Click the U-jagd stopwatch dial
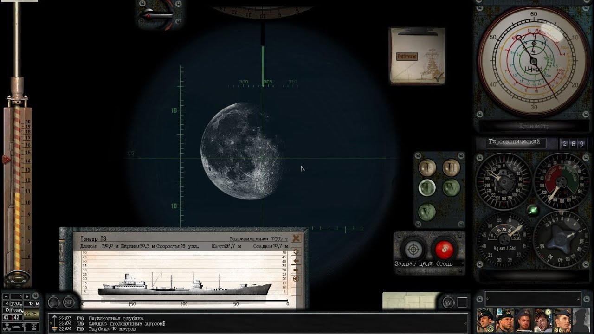The width and height of the screenshot is (594, 334). (x=534, y=61)
